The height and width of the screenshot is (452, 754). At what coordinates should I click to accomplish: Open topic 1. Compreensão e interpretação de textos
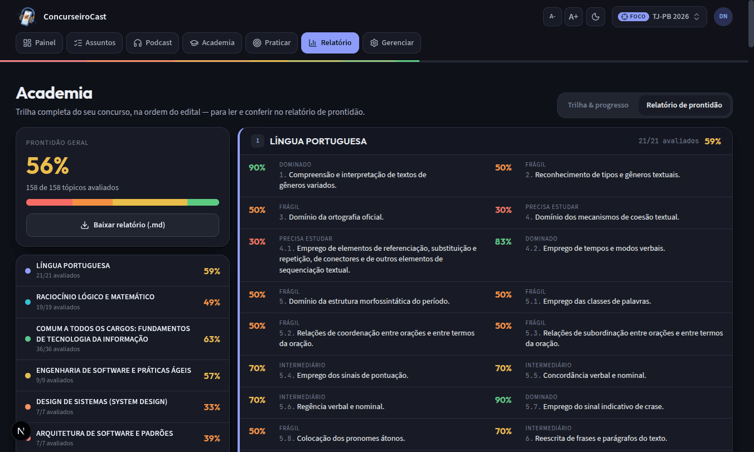(x=363, y=176)
